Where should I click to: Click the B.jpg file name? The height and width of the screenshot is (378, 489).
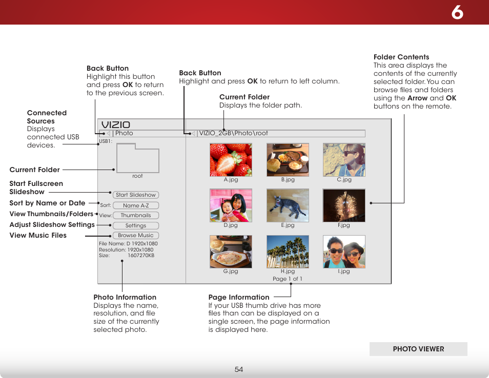(288, 179)
